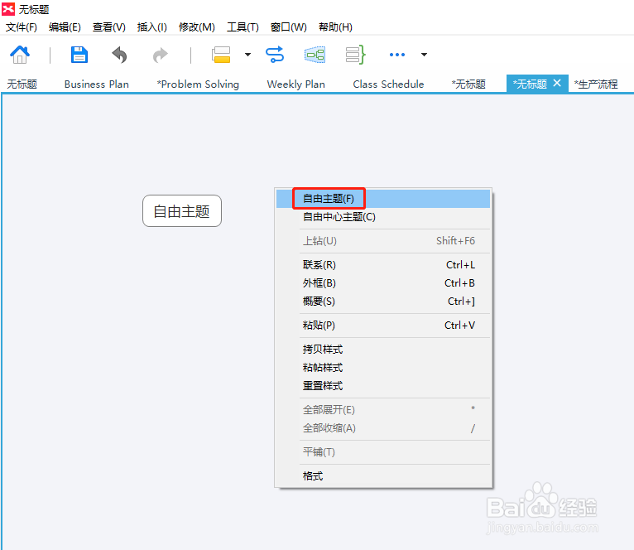Open the 修改(M) menu

pyautogui.click(x=196, y=27)
